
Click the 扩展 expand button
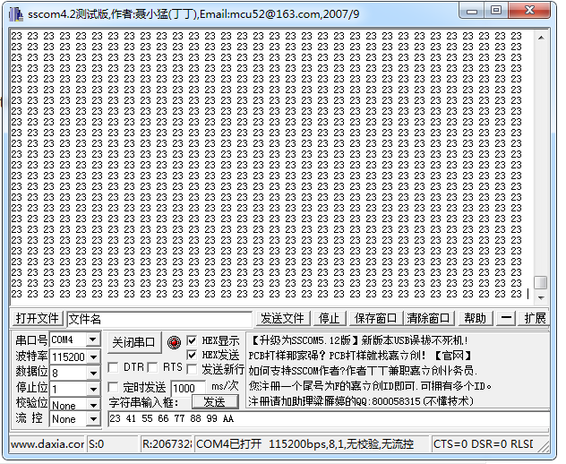(x=535, y=319)
